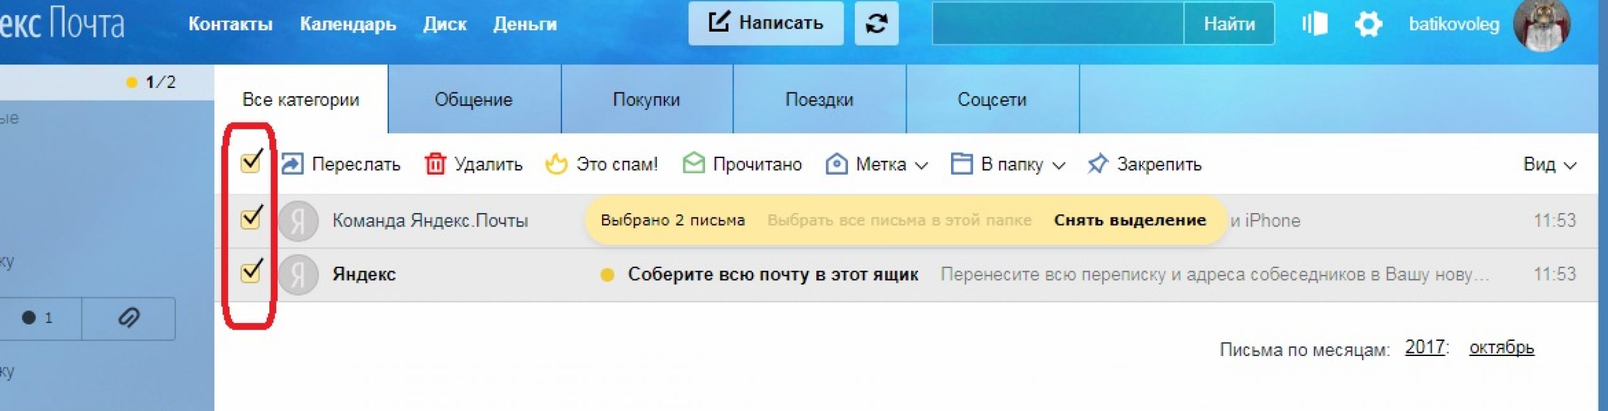Open the Метка label dropdown
1608x411 pixels.
tap(877, 164)
